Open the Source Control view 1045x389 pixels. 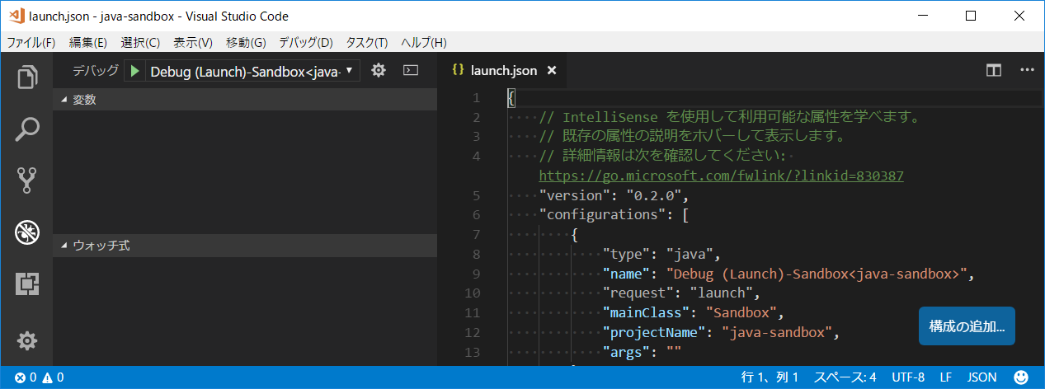click(26, 180)
